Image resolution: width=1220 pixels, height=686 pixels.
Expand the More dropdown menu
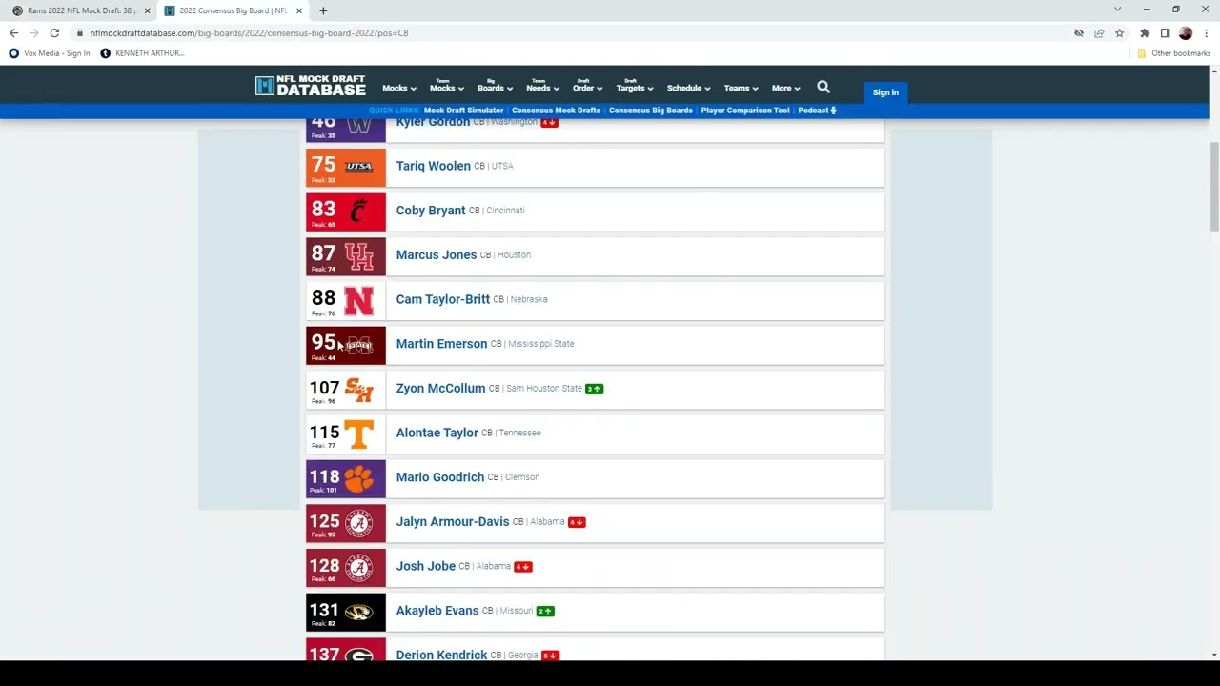785,88
